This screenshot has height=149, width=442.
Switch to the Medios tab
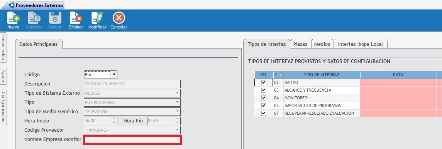[322, 44]
